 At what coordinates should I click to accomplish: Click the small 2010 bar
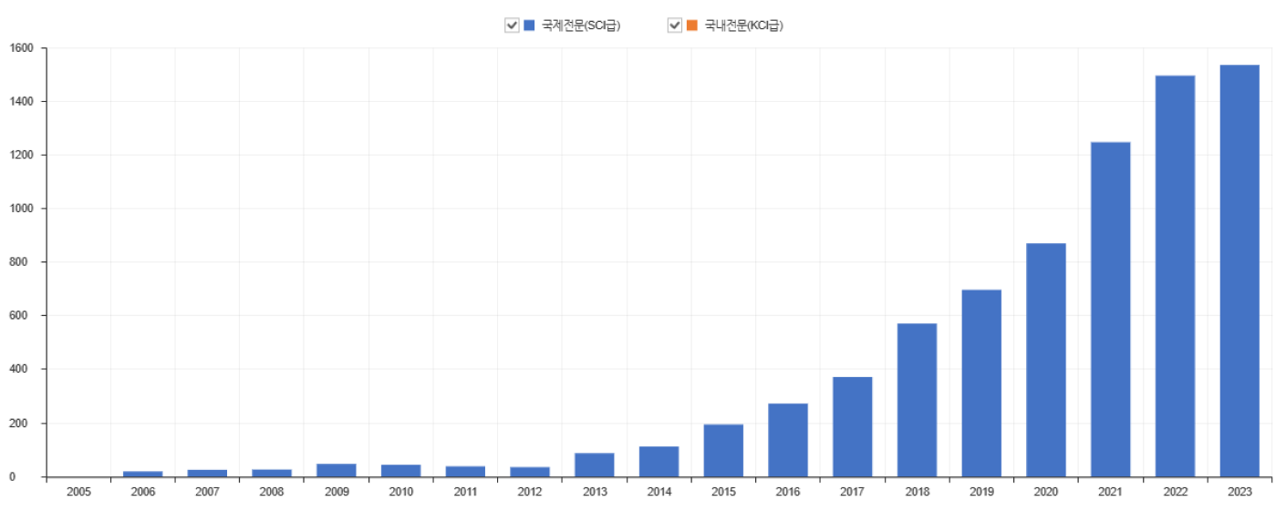point(401,470)
